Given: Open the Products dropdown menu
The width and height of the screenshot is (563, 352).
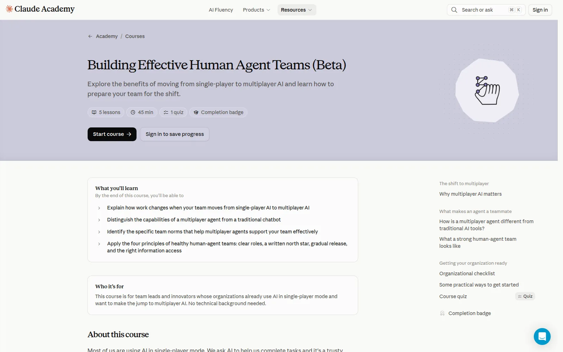Looking at the screenshot, I should pyautogui.click(x=257, y=10).
